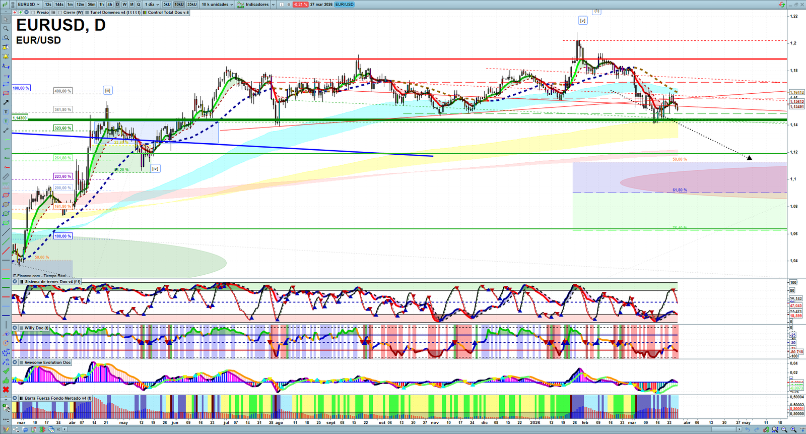Open the Indicadores panel
The image size is (806, 434).
coord(254,5)
